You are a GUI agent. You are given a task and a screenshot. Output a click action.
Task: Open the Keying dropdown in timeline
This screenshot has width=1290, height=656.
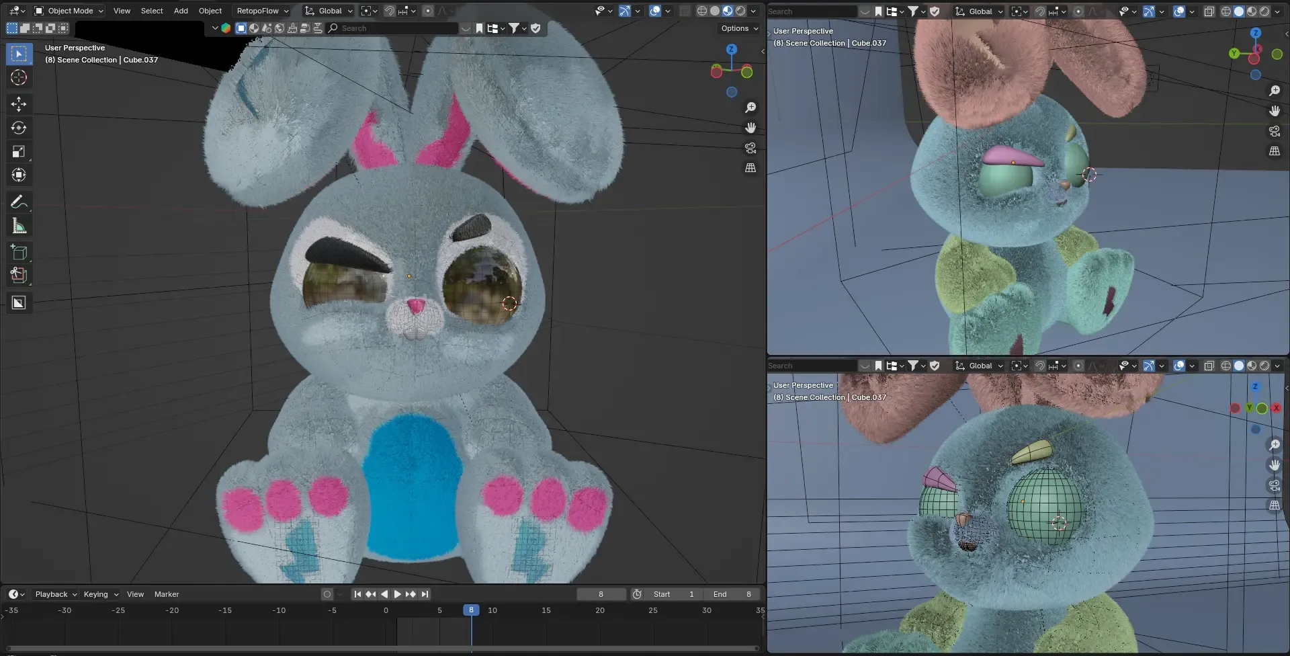click(101, 594)
